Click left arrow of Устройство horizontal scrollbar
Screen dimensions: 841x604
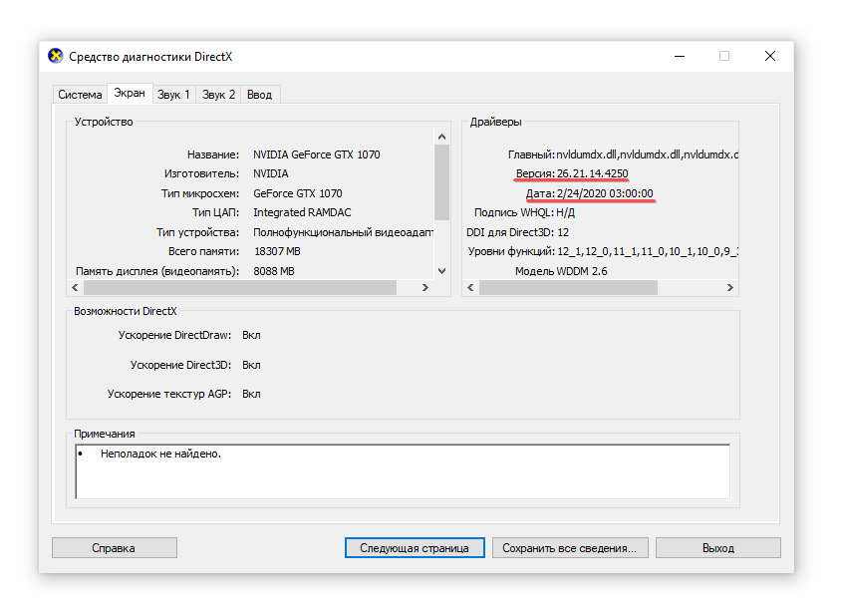coord(75,287)
